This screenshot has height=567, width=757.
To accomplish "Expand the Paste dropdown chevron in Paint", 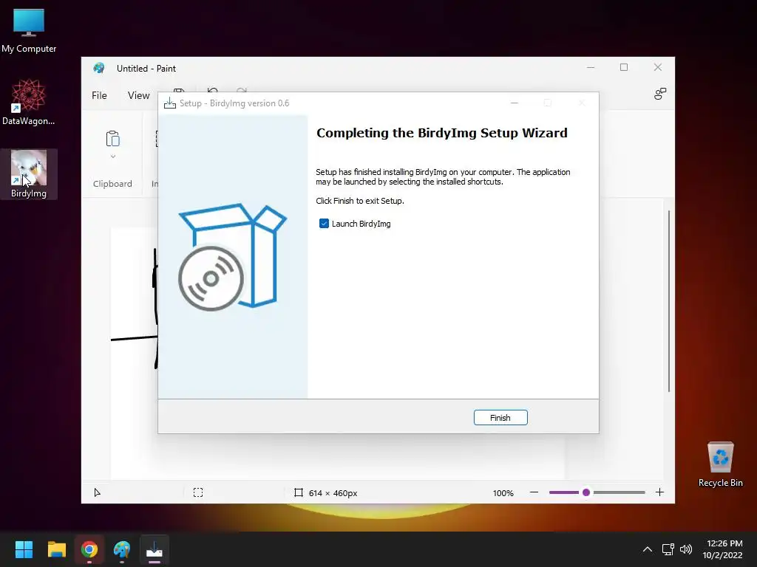I will (x=112, y=157).
